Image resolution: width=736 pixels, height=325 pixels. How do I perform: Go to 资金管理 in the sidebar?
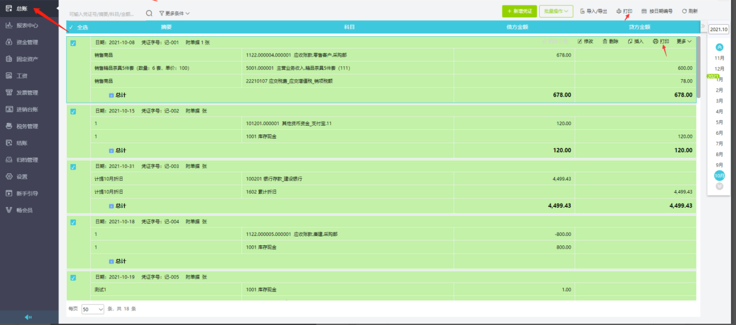pyautogui.click(x=27, y=42)
